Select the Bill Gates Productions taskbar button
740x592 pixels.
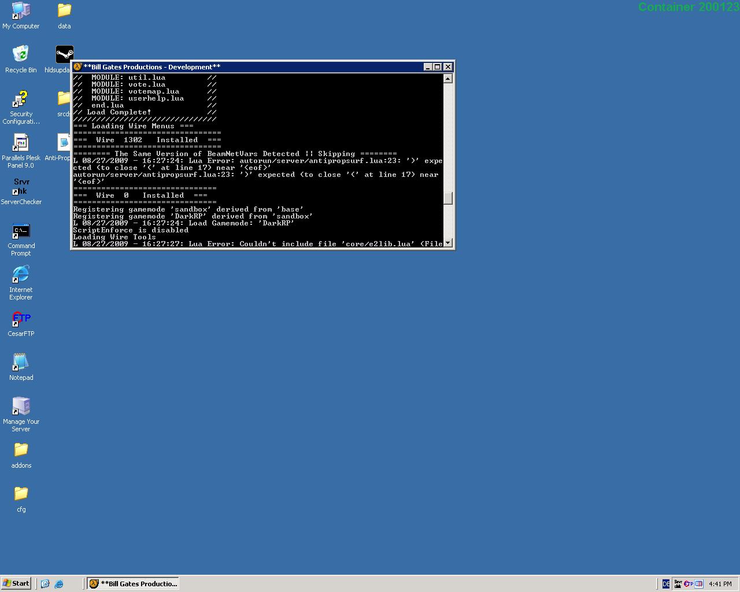[x=133, y=584]
